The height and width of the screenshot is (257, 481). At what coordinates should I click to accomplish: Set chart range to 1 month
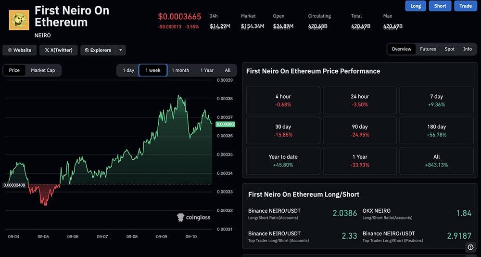[180, 70]
